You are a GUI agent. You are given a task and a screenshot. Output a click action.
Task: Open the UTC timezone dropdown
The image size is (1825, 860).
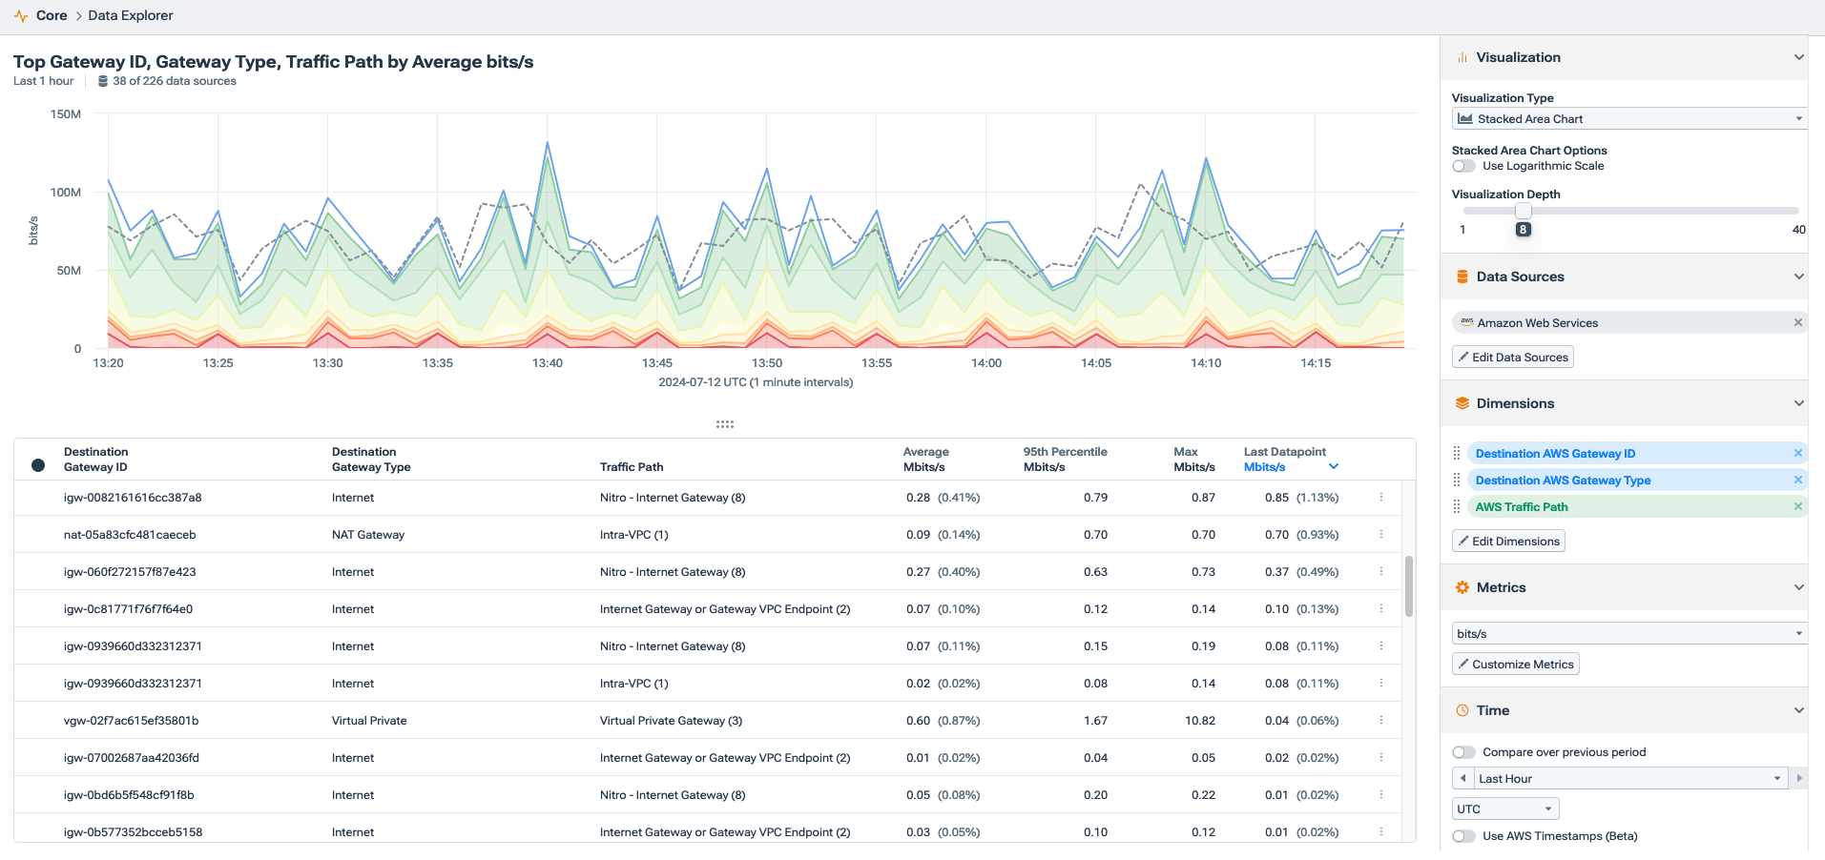click(x=1505, y=809)
